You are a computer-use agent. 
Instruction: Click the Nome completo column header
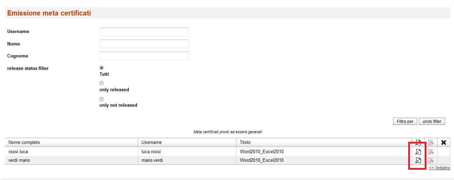click(x=24, y=142)
